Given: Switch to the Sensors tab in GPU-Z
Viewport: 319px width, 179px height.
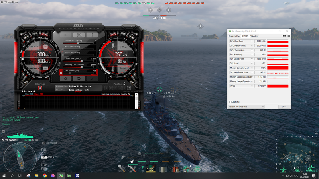Looking at the screenshot, I should pyautogui.click(x=245, y=36).
